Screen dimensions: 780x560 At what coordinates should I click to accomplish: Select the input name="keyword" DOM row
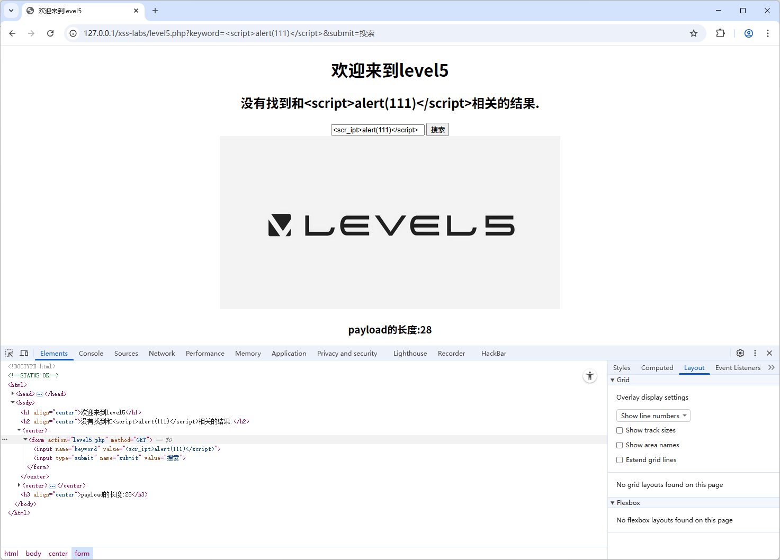click(127, 449)
